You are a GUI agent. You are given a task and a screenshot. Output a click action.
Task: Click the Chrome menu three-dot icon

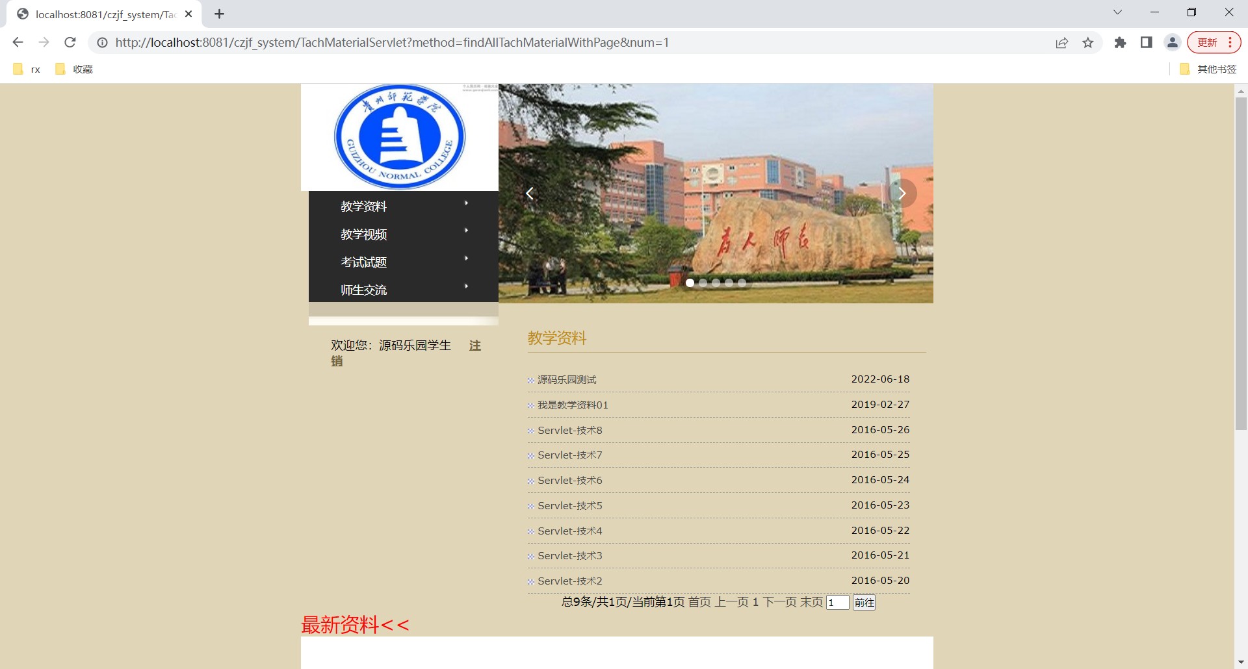(1230, 43)
